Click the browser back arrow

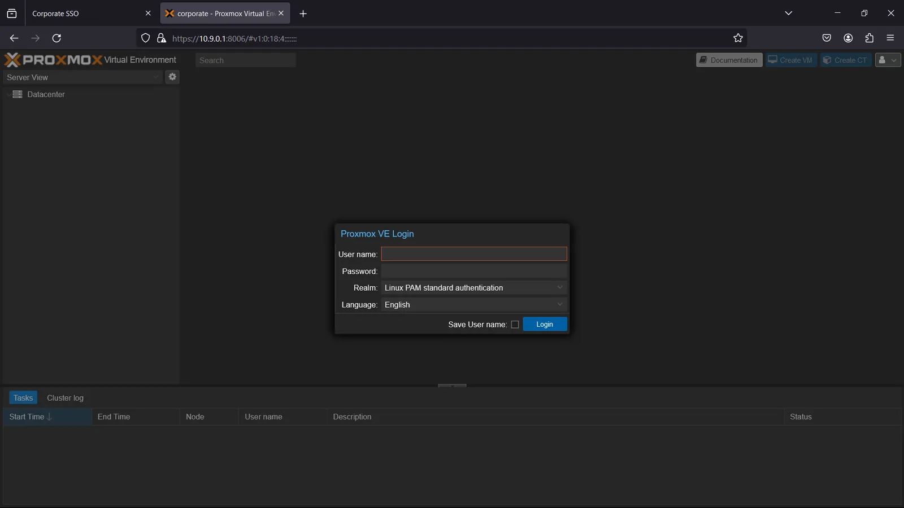14,38
